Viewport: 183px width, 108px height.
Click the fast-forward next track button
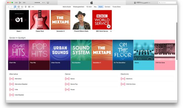click(x=24, y=2)
